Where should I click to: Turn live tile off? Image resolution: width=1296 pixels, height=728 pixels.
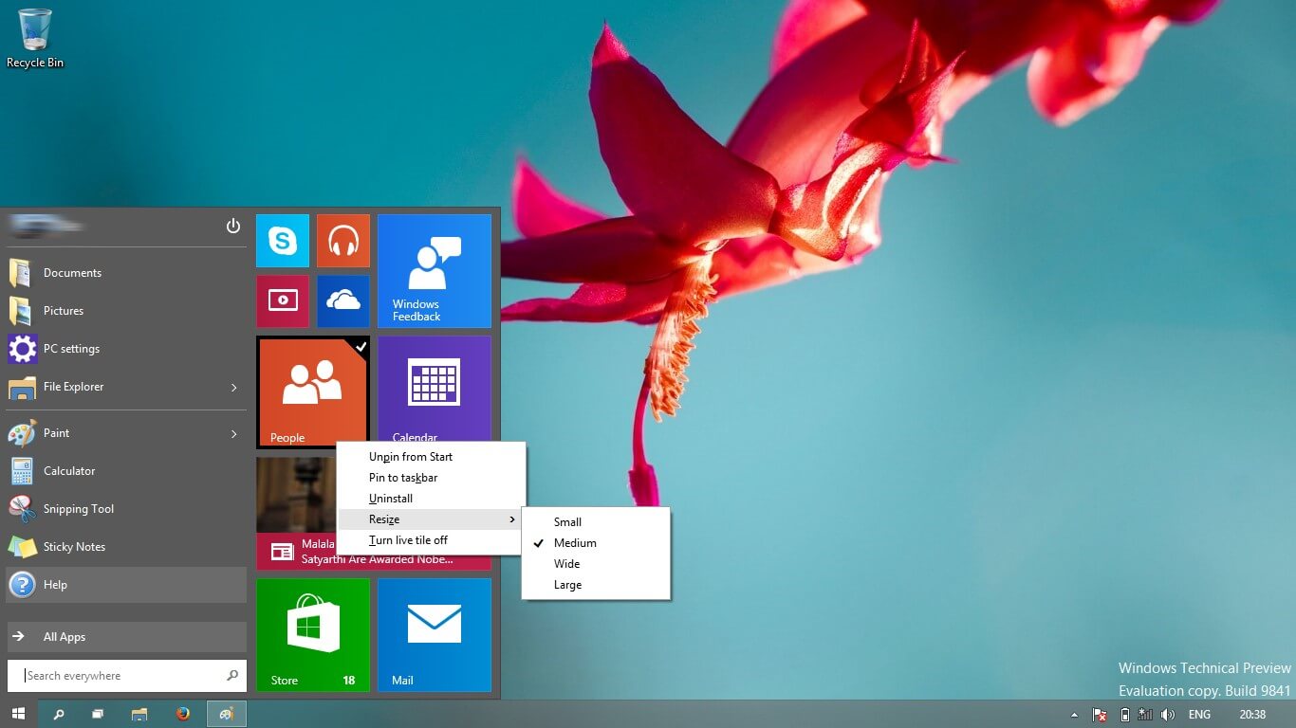click(408, 540)
